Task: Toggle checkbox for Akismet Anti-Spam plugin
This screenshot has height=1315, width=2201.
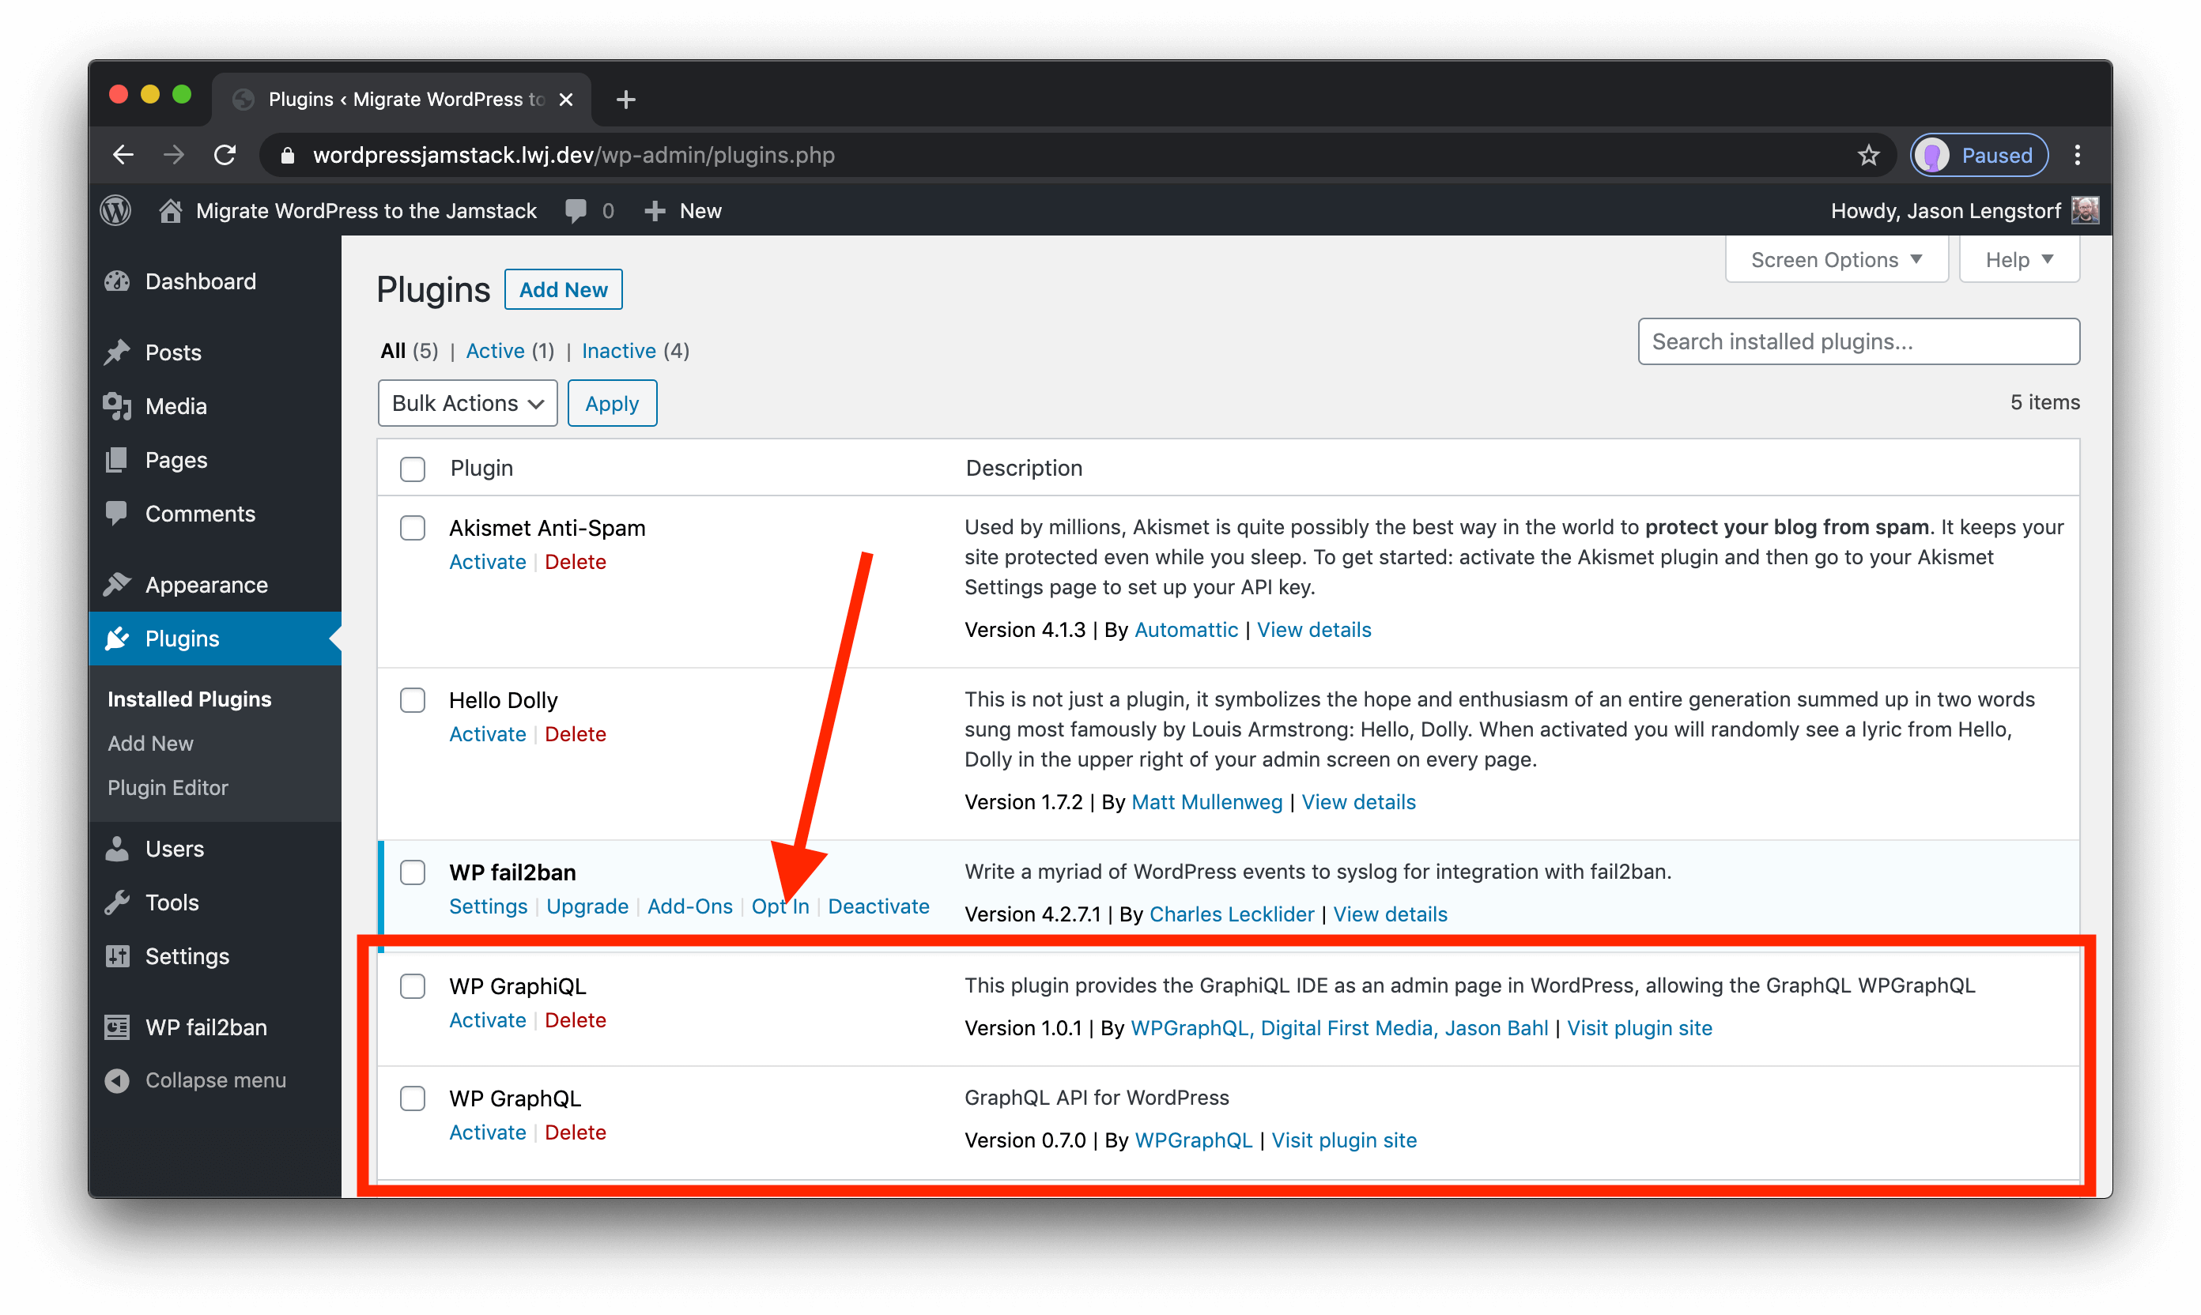Action: pos(412,526)
